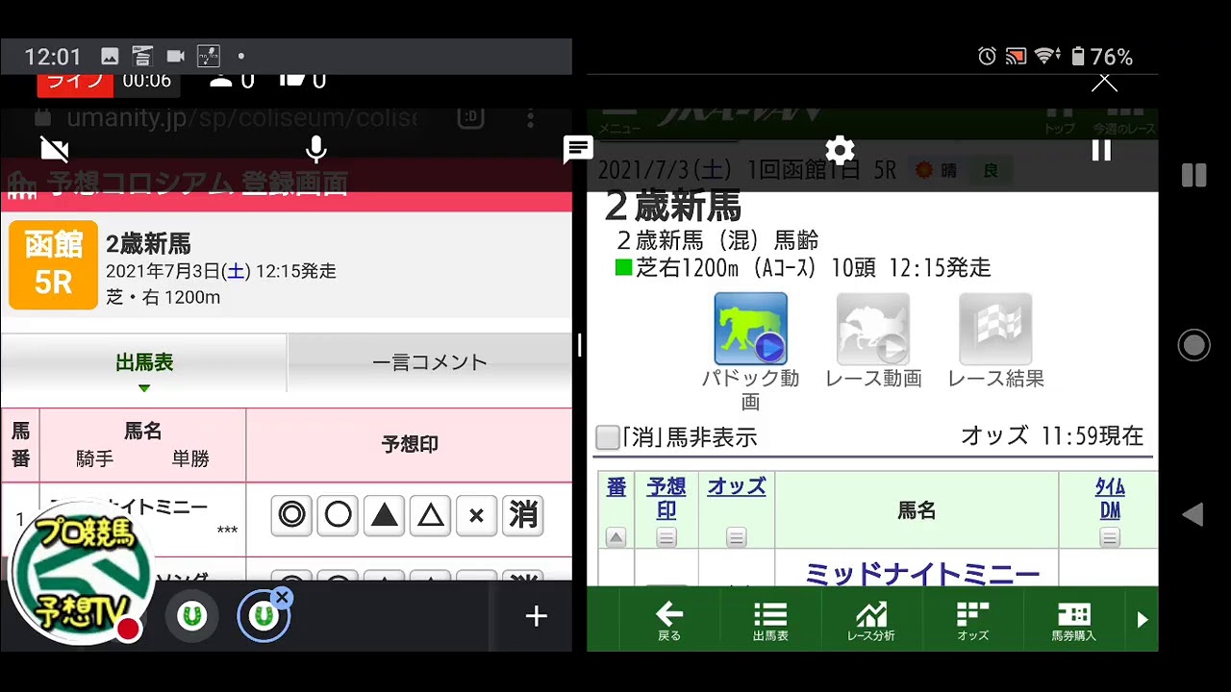Open the オッズ column menu button
1231x692 pixels.
click(x=737, y=537)
